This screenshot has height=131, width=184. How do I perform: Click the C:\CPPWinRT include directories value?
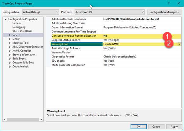coord(131,19)
